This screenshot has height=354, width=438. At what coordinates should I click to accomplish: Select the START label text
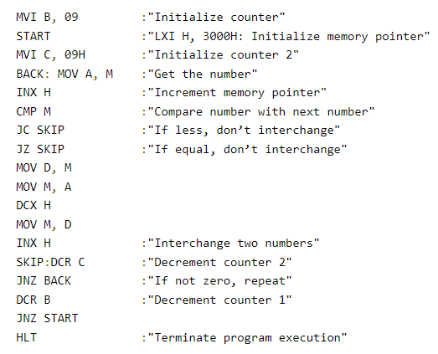(33, 36)
